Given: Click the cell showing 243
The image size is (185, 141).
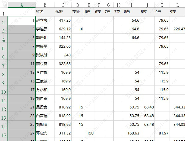Looking at the screenshot, I should point(63,55).
